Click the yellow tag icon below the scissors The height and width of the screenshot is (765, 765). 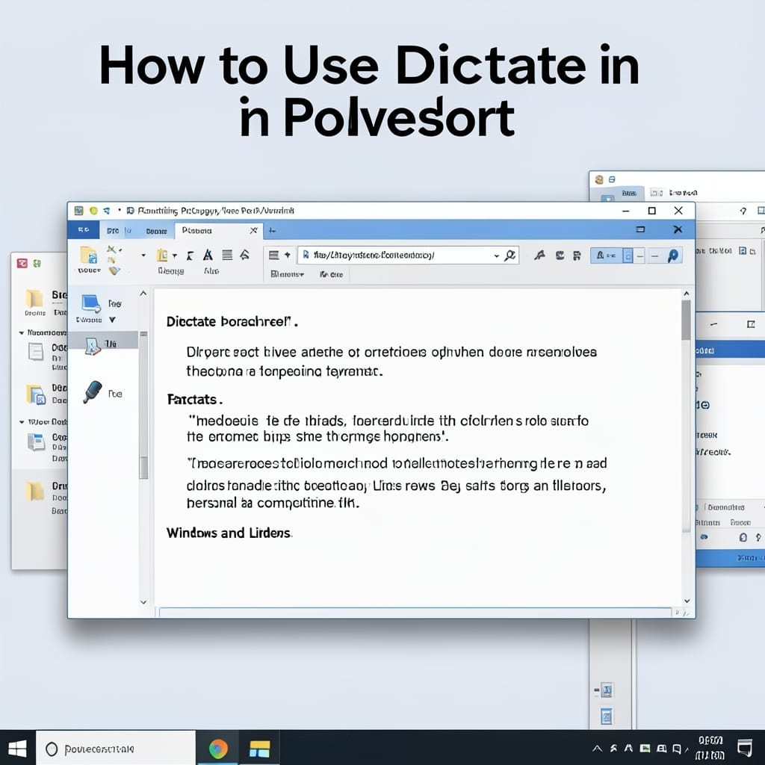click(114, 270)
